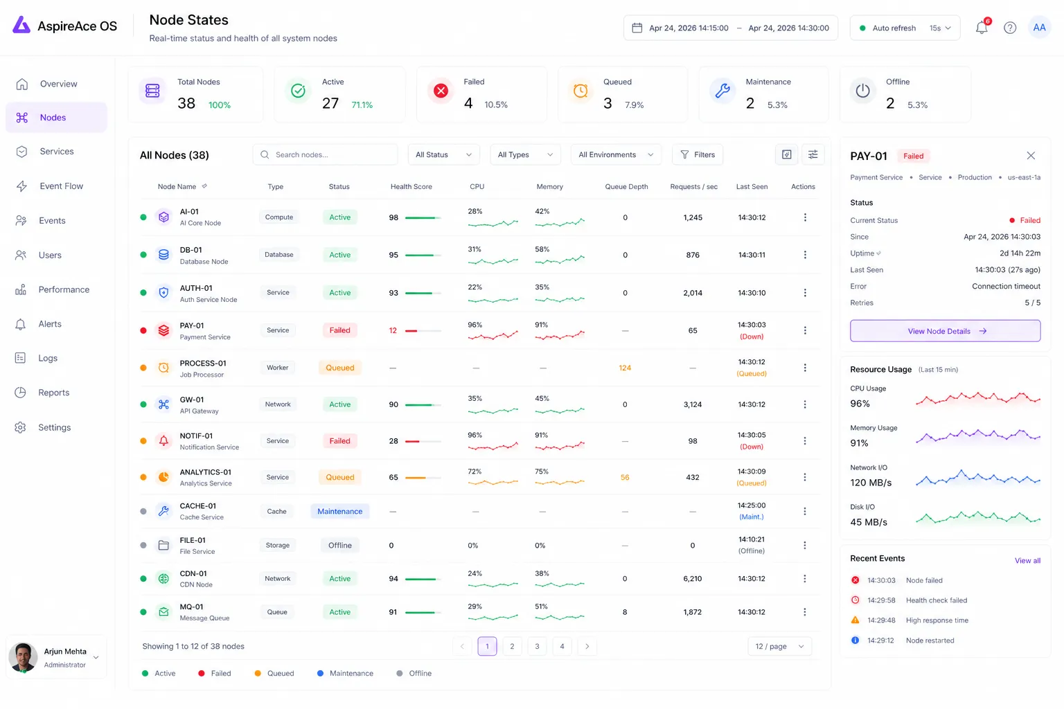Open actions menu for PAY-01 row
This screenshot has width=1064, height=709.
(805, 330)
